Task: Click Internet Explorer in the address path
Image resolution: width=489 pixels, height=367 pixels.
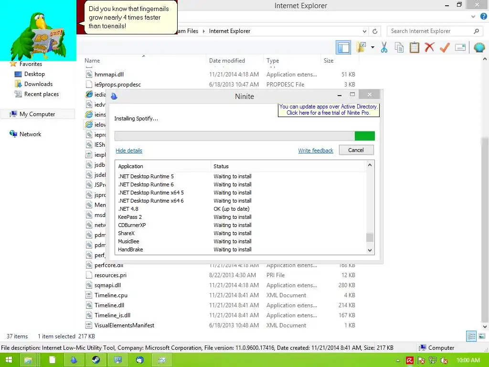Action: (x=230, y=31)
